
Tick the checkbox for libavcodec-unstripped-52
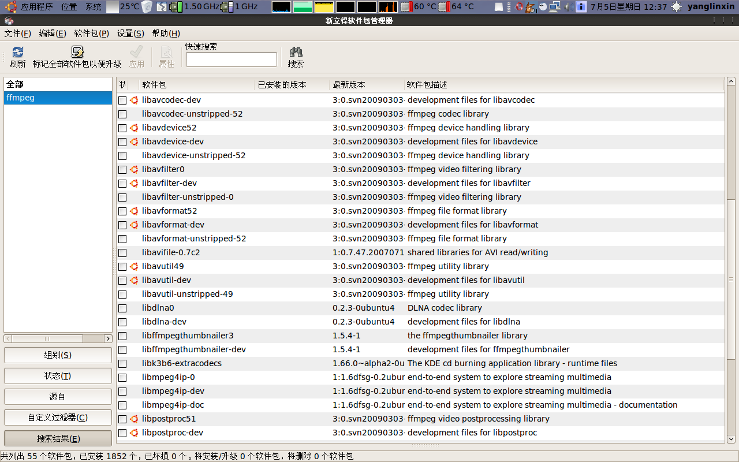point(122,114)
